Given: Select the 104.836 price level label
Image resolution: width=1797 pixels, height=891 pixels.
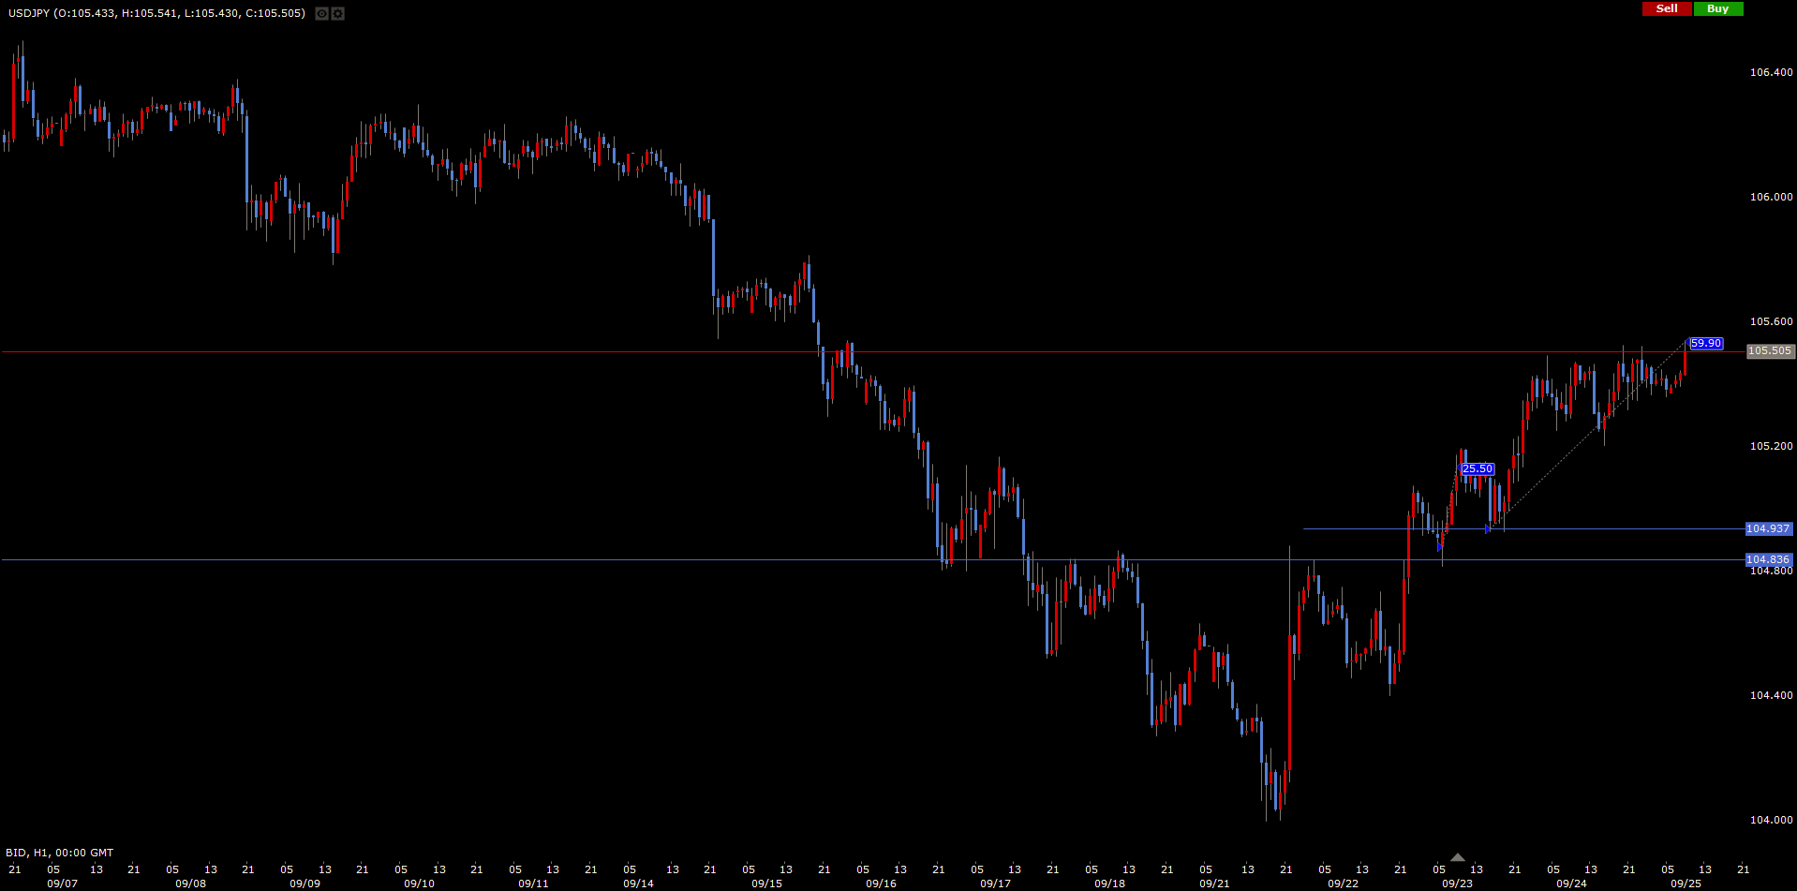Looking at the screenshot, I should (x=1768, y=560).
